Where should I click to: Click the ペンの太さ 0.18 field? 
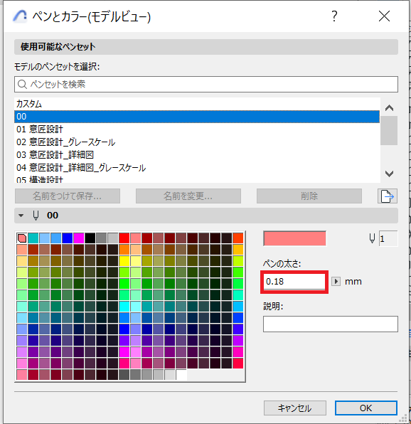(294, 282)
